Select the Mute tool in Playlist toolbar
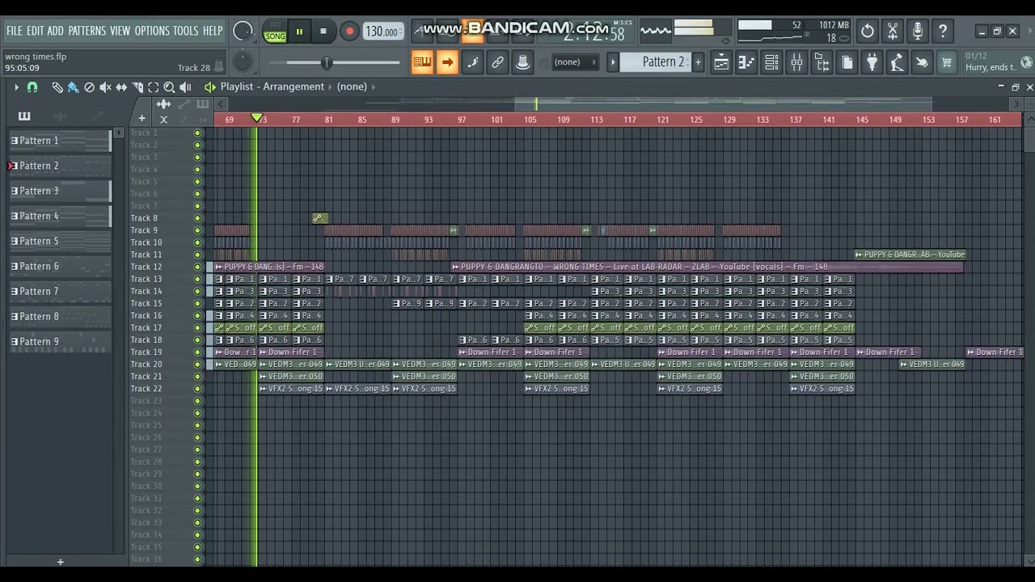 [x=105, y=86]
